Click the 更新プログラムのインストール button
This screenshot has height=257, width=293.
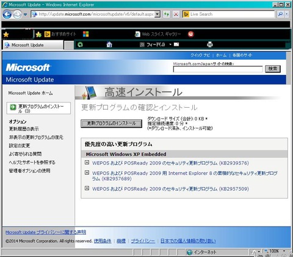click(x=111, y=124)
